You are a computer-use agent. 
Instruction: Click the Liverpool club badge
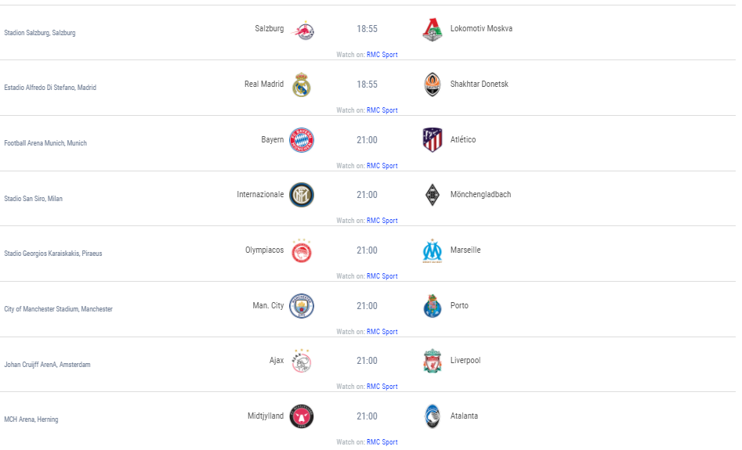coord(432,361)
